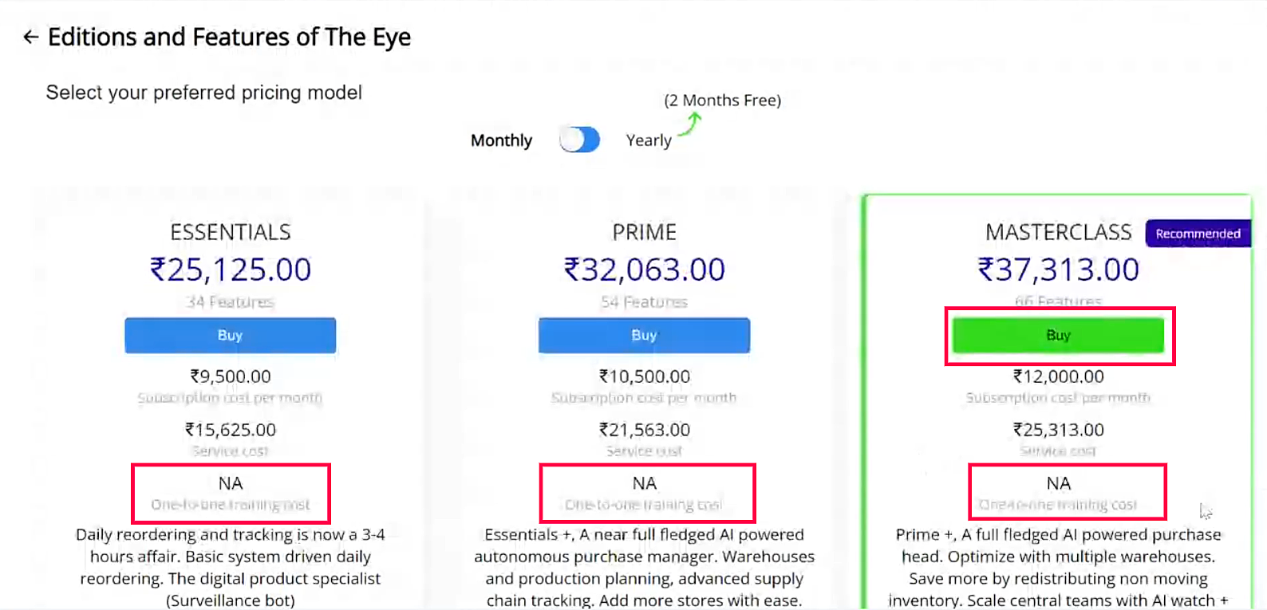Click the ESSENTIALS plan heading
This screenshot has height=610, width=1267.
[231, 232]
